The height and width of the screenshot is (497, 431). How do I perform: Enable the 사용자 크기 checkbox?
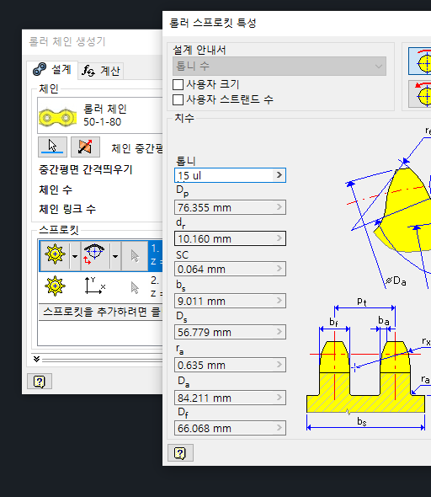click(x=178, y=84)
